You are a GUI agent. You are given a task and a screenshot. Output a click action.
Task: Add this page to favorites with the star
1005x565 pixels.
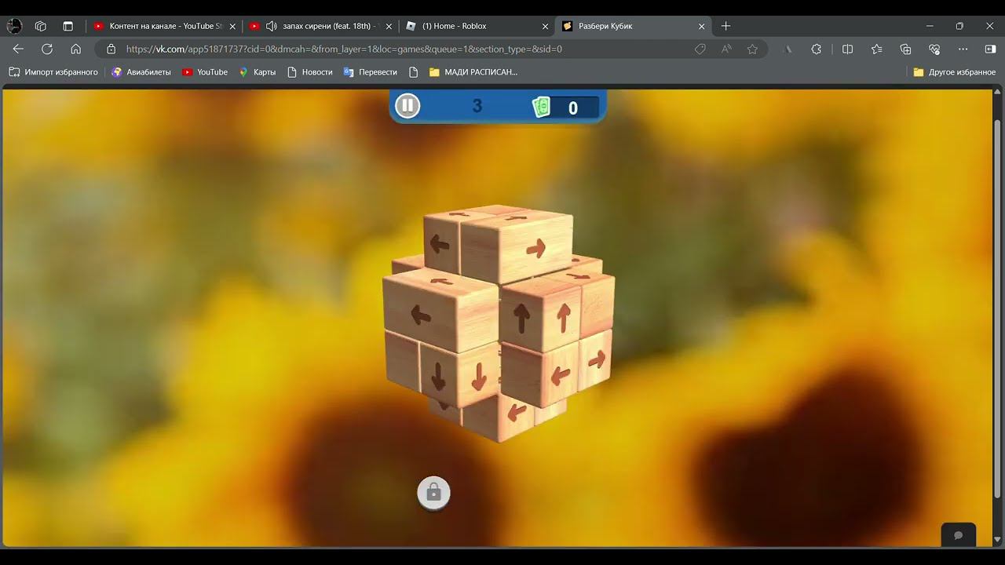click(x=752, y=49)
